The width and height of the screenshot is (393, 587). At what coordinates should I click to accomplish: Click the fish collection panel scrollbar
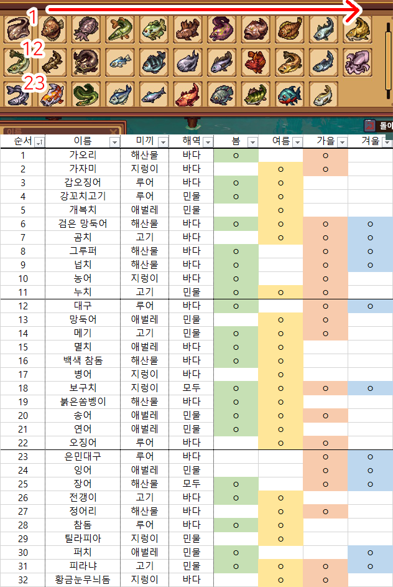[389, 62]
